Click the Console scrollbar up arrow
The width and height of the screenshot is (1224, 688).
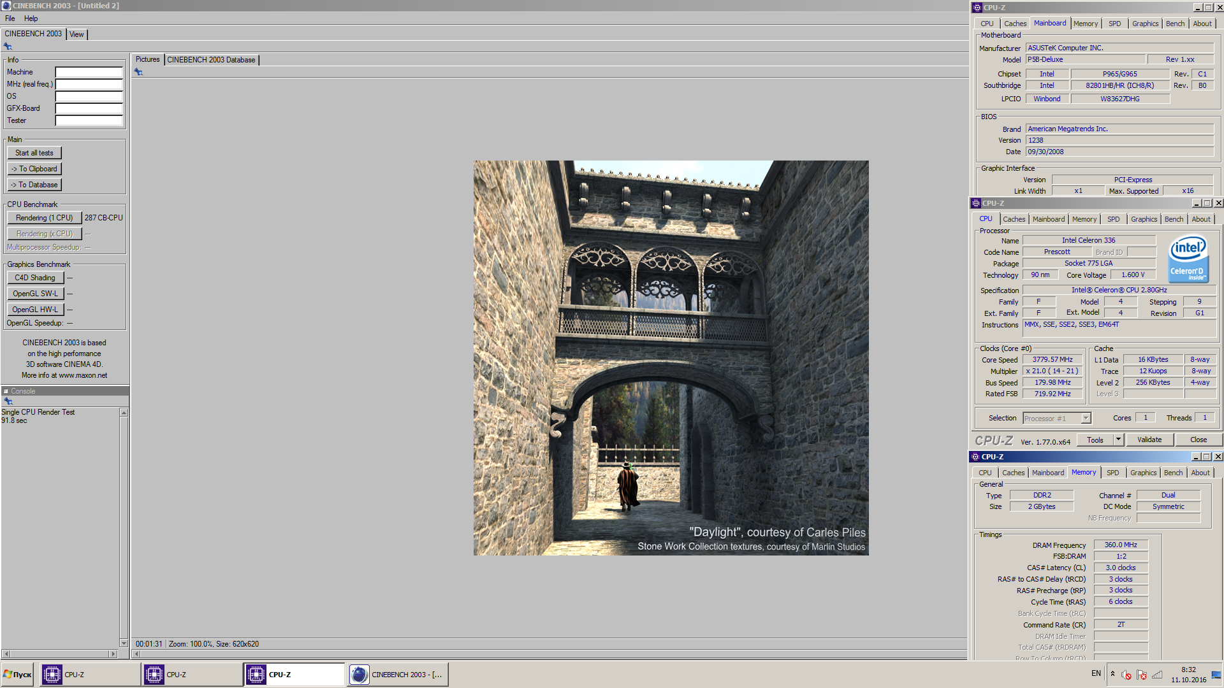coord(124,413)
